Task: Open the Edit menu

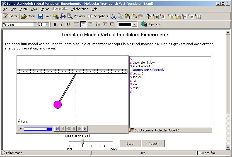Action: click(13, 9)
